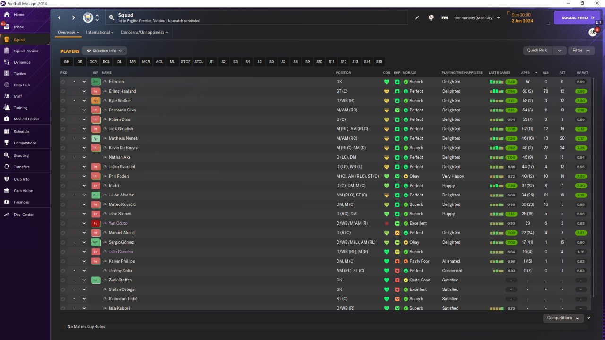The height and width of the screenshot is (340, 605).
Task: Open the Dynamics icon in sidebar
Action: click(x=7, y=62)
